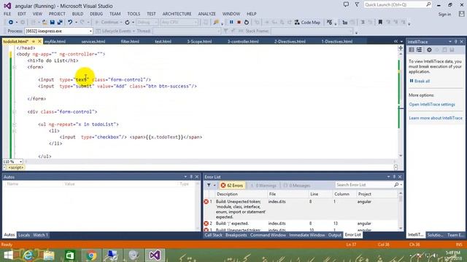
Task: Click the Search Error List field
Action: 364,185
